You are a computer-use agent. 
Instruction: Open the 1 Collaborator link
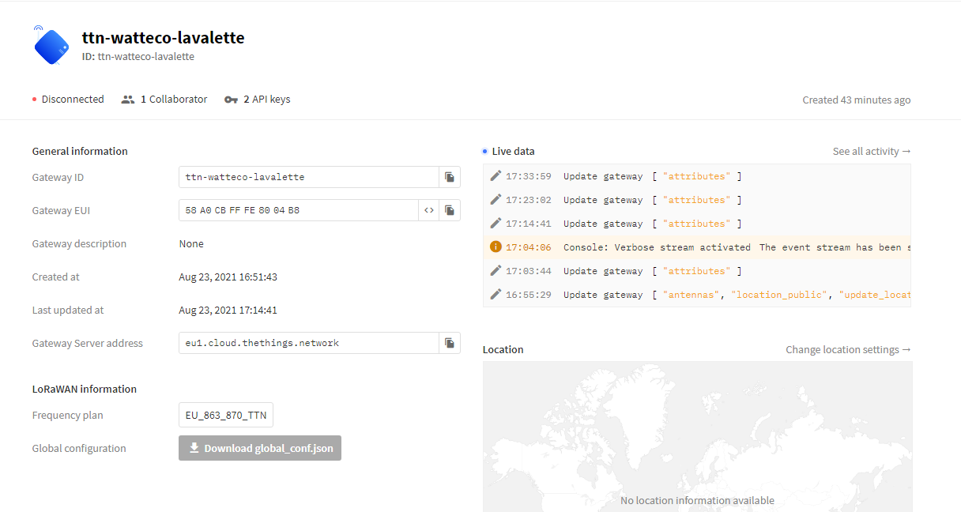click(x=164, y=100)
